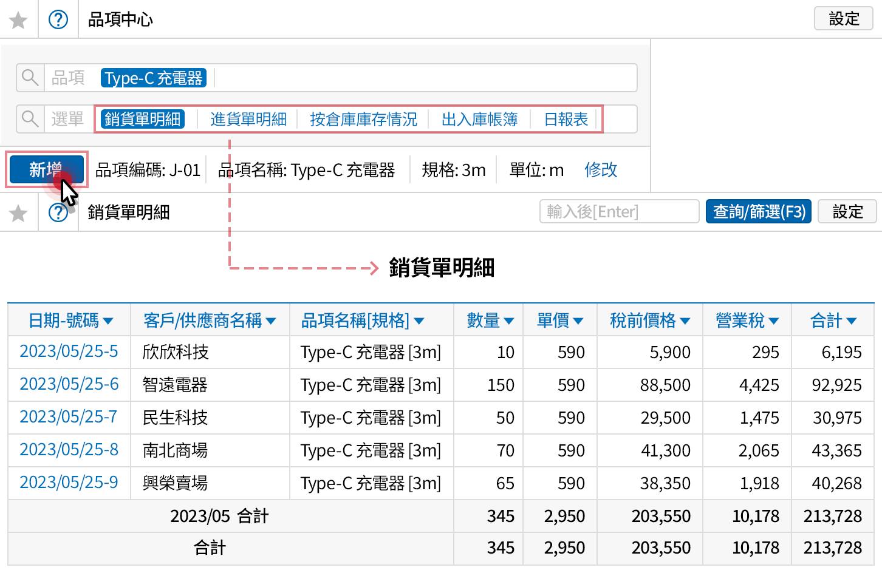Click the search magnifier in the 品項 field
Screen dimensions: 882x573
coord(30,78)
